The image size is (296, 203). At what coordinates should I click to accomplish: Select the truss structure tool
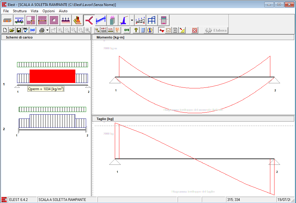pos(141,20)
